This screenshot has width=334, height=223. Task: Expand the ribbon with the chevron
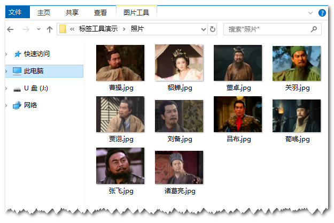point(310,13)
